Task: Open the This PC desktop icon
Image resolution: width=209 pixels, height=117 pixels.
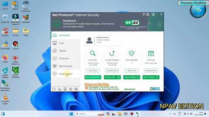Action: (x=5, y=5)
